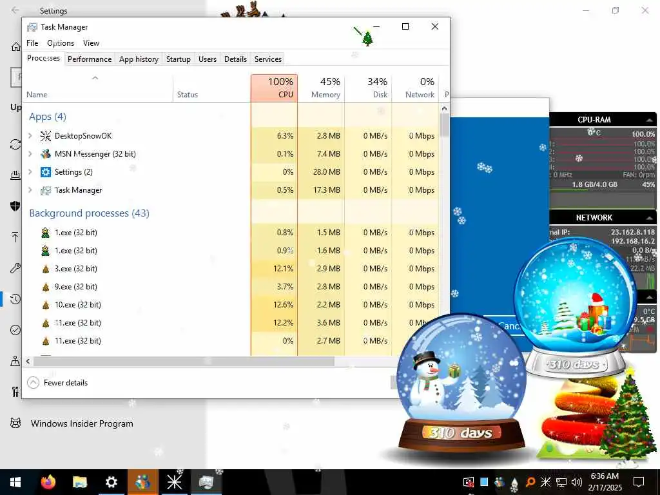Screen dimensions: 660x495
Task: Sort processes by Network column header
Action: tap(415, 88)
